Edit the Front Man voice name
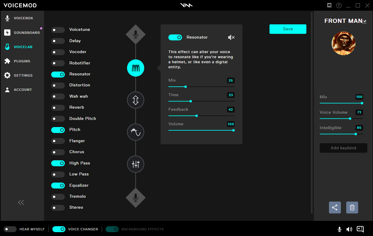This screenshot has height=236, width=373. (x=364, y=22)
